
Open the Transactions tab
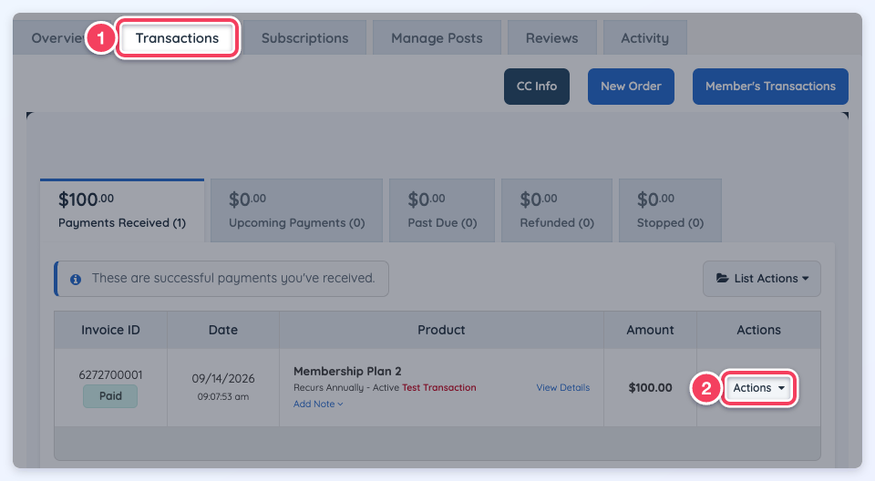(178, 38)
